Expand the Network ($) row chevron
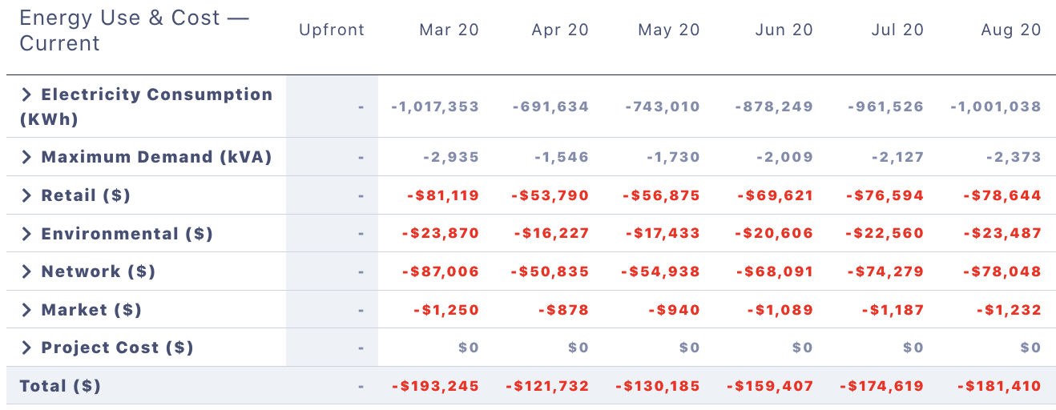 26,271
